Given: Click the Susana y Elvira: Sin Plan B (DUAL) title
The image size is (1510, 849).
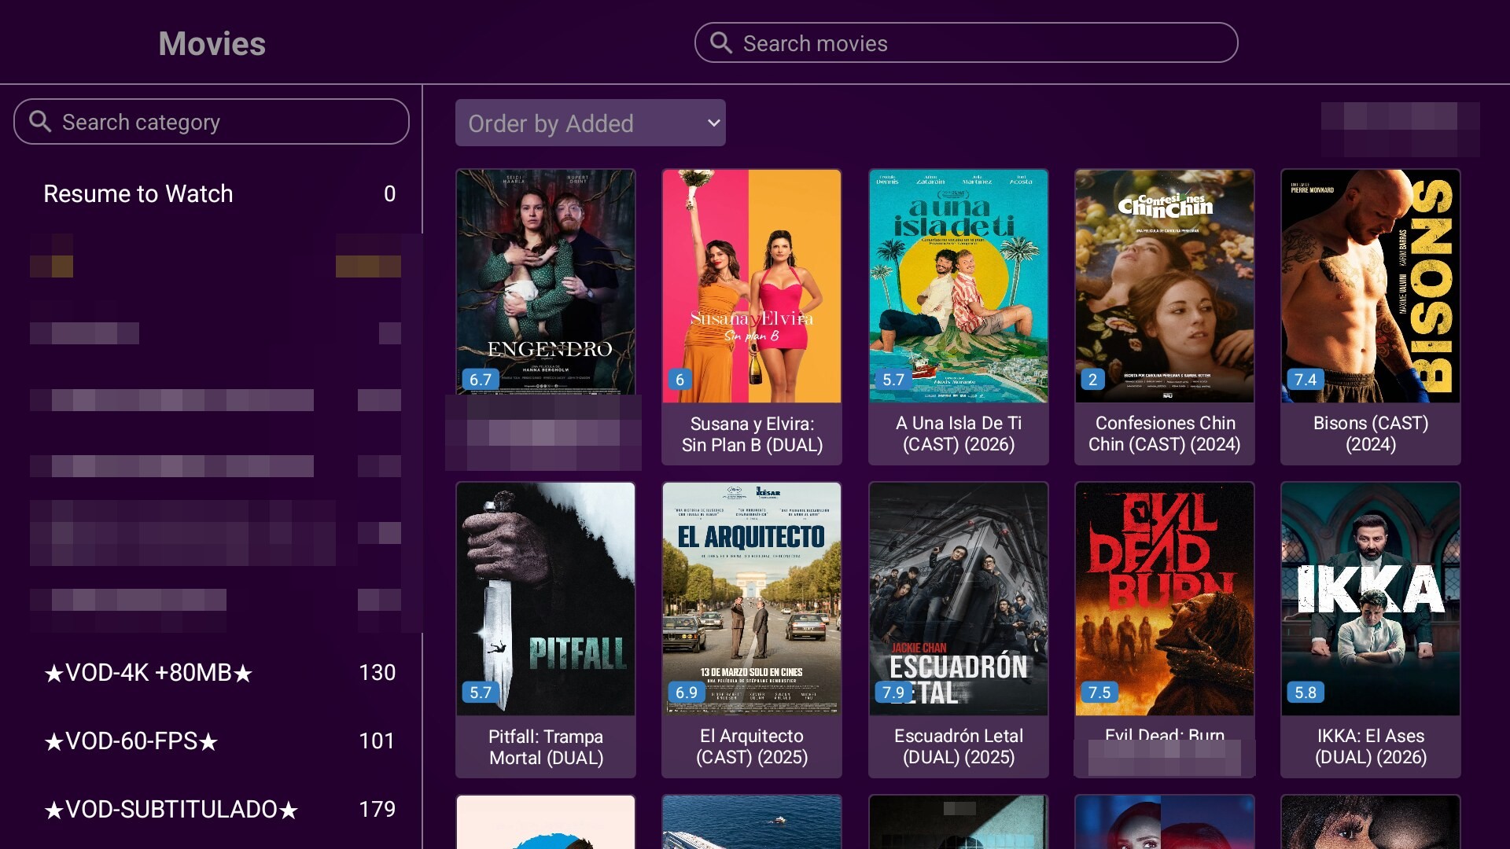Looking at the screenshot, I should tap(752, 434).
